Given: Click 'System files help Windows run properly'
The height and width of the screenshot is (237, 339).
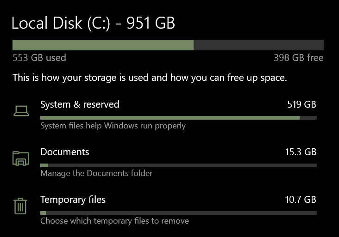Looking at the screenshot, I should pyautogui.click(x=113, y=126).
